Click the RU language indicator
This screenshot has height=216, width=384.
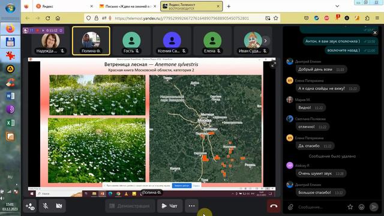tap(10, 177)
